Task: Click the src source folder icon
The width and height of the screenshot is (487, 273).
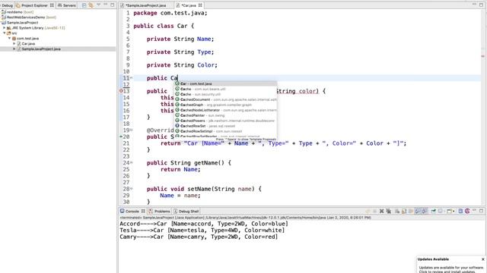Action: click(x=9, y=33)
